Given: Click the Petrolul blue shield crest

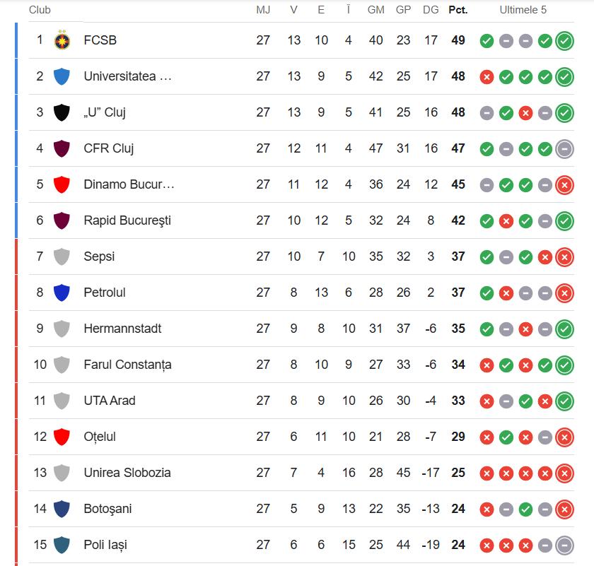Looking at the screenshot, I should (62, 293).
